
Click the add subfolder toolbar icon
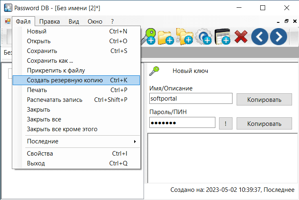coord(184,37)
